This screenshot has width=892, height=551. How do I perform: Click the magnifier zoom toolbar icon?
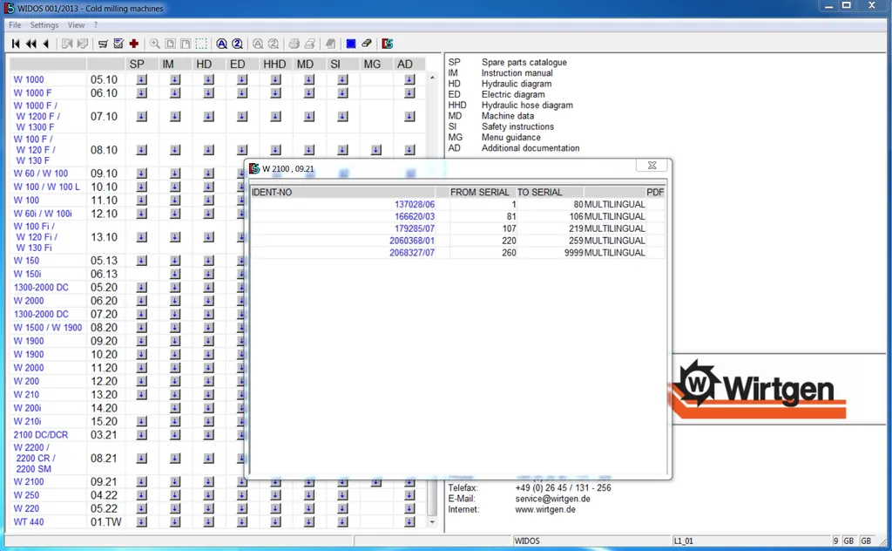pos(155,44)
